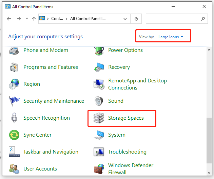Open the Sync Center green icon
Screen dimensions: 214x179
click(14, 135)
